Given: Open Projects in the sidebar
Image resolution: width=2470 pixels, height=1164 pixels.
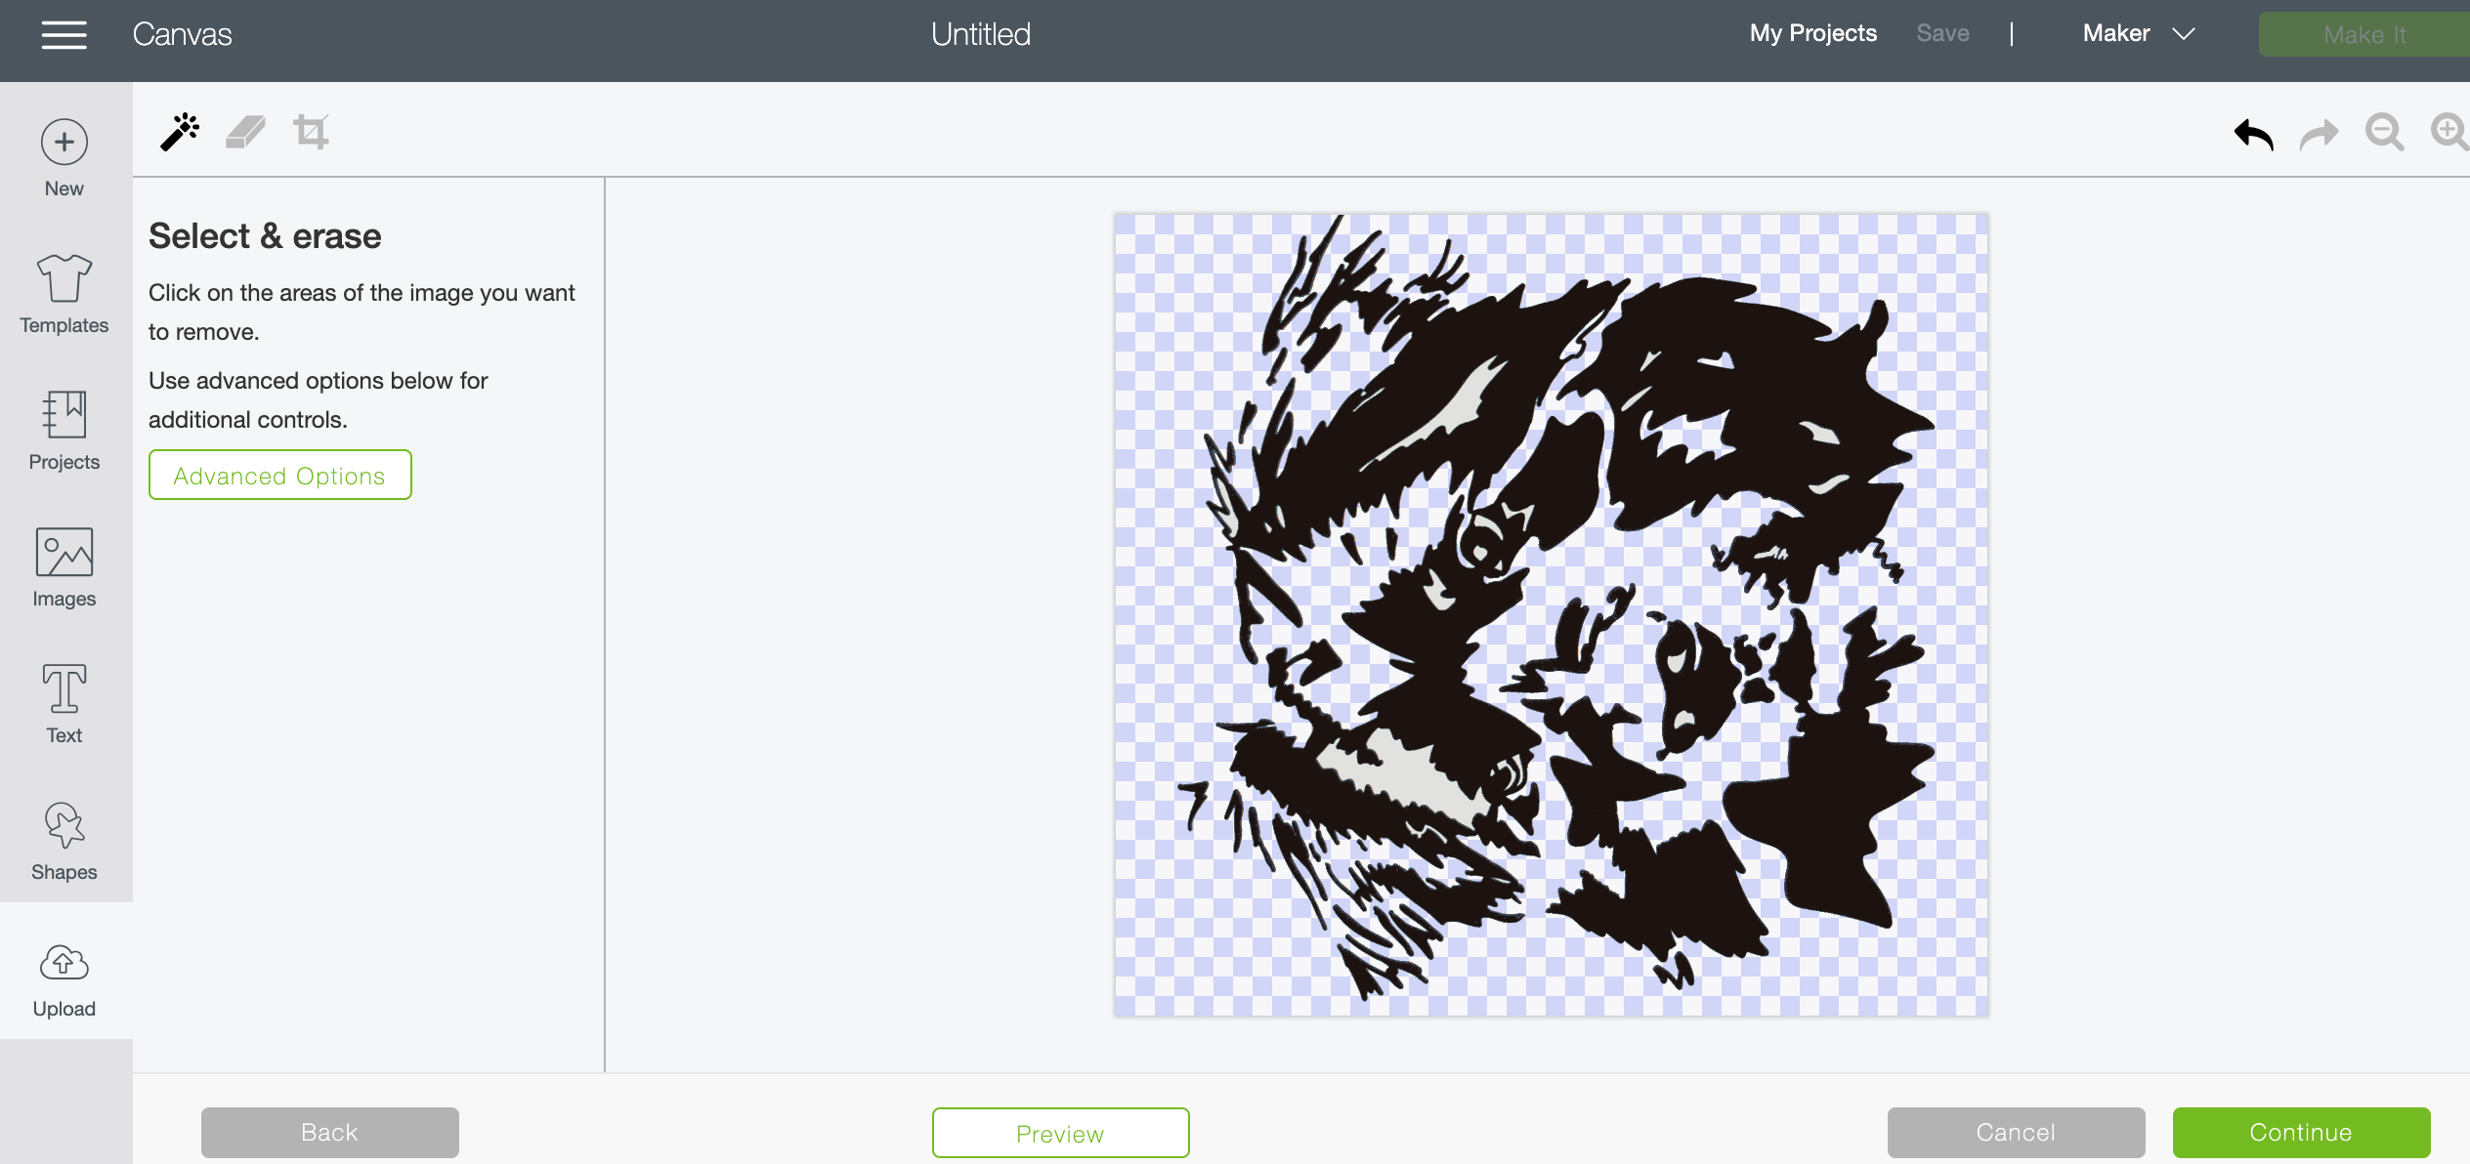Looking at the screenshot, I should point(64,432).
